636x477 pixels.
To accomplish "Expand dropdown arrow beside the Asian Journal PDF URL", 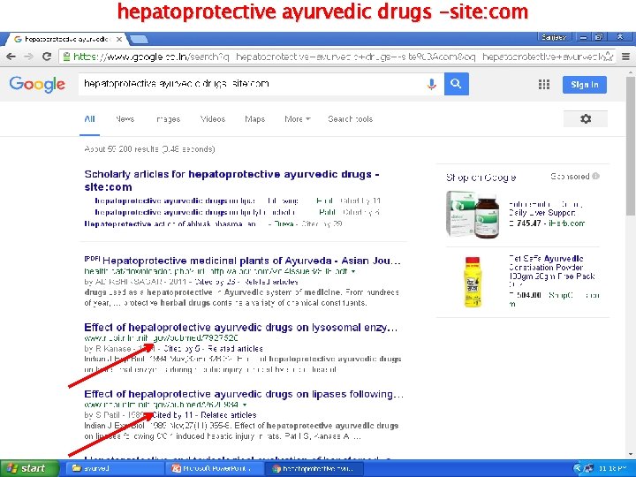I will tap(353, 271).
